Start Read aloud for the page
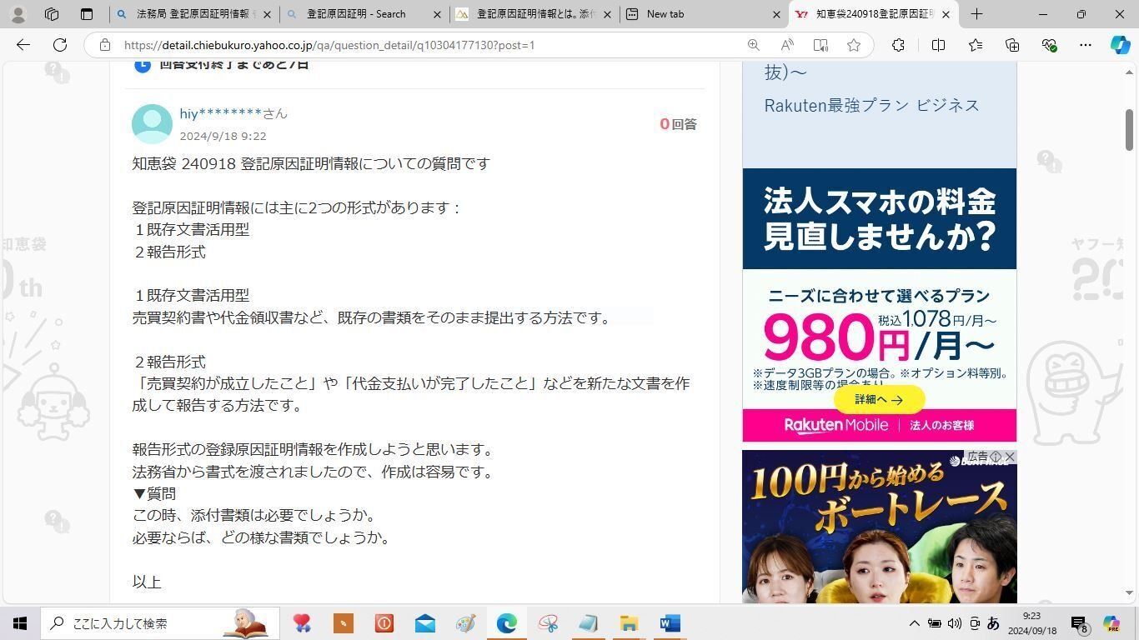This screenshot has height=640, width=1139. coord(786,45)
